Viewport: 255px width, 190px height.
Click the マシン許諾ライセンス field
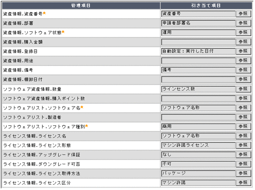click(x=198, y=146)
